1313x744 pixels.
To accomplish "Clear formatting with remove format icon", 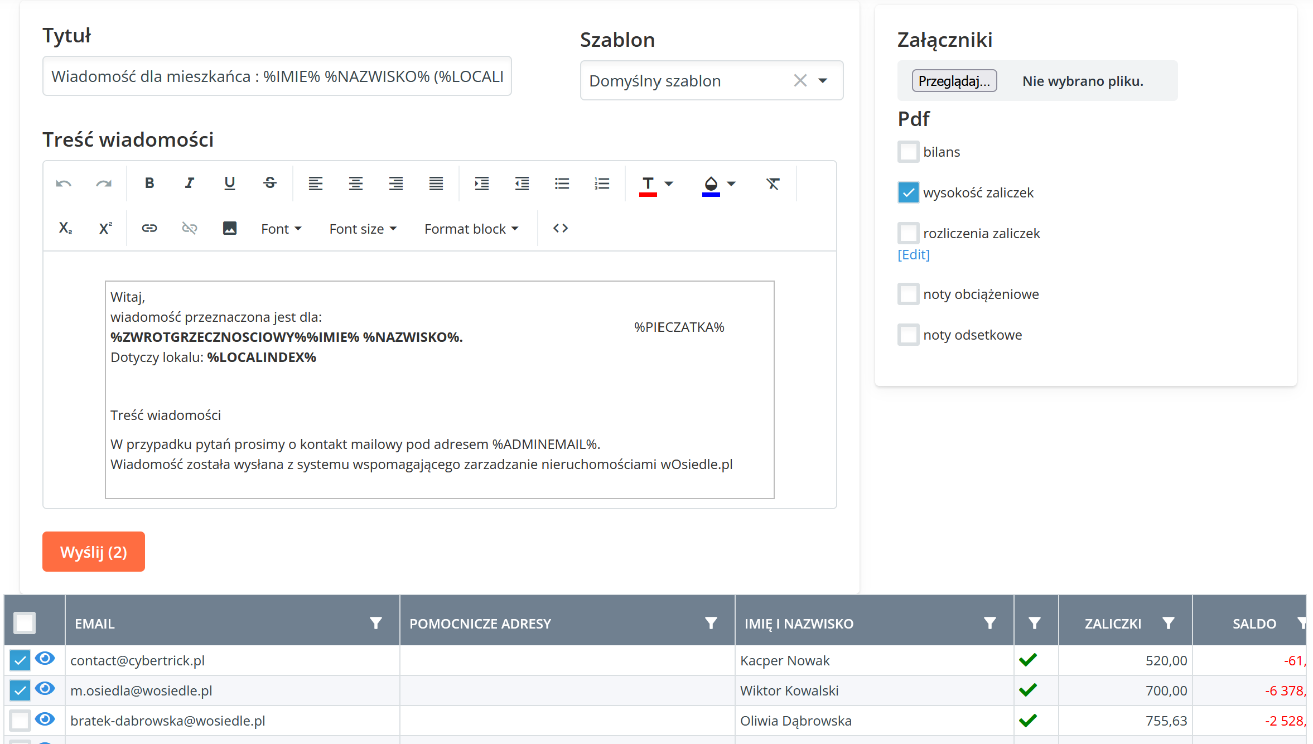I will (773, 183).
